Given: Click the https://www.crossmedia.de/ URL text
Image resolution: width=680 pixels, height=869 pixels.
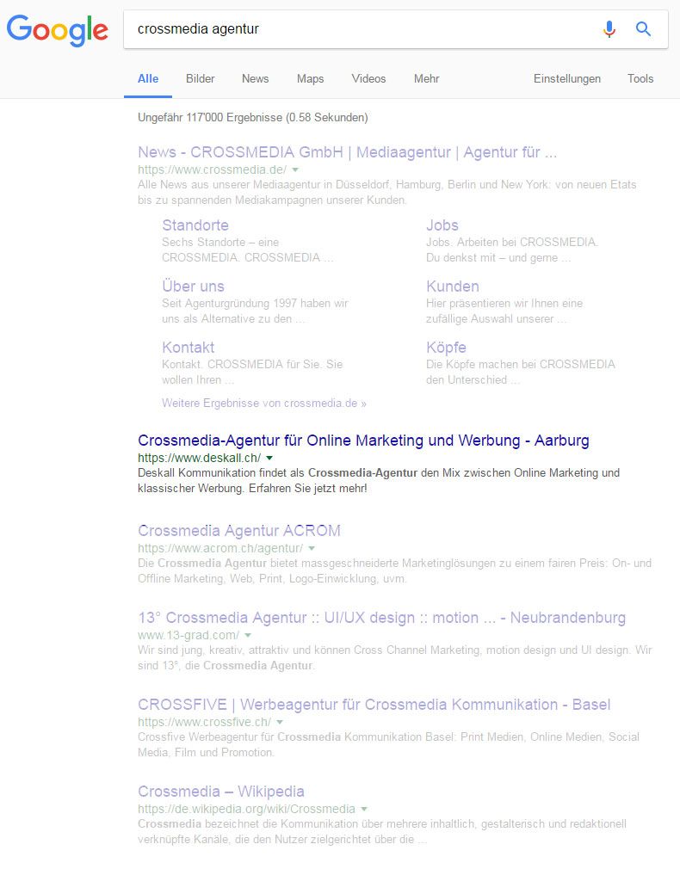Looking at the screenshot, I should 212,169.
